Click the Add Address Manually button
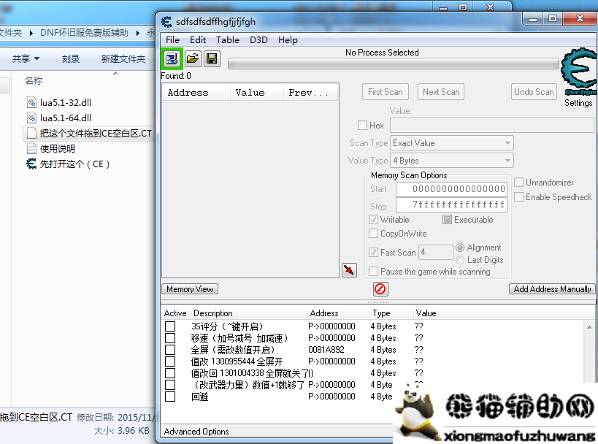 (552, 289)
